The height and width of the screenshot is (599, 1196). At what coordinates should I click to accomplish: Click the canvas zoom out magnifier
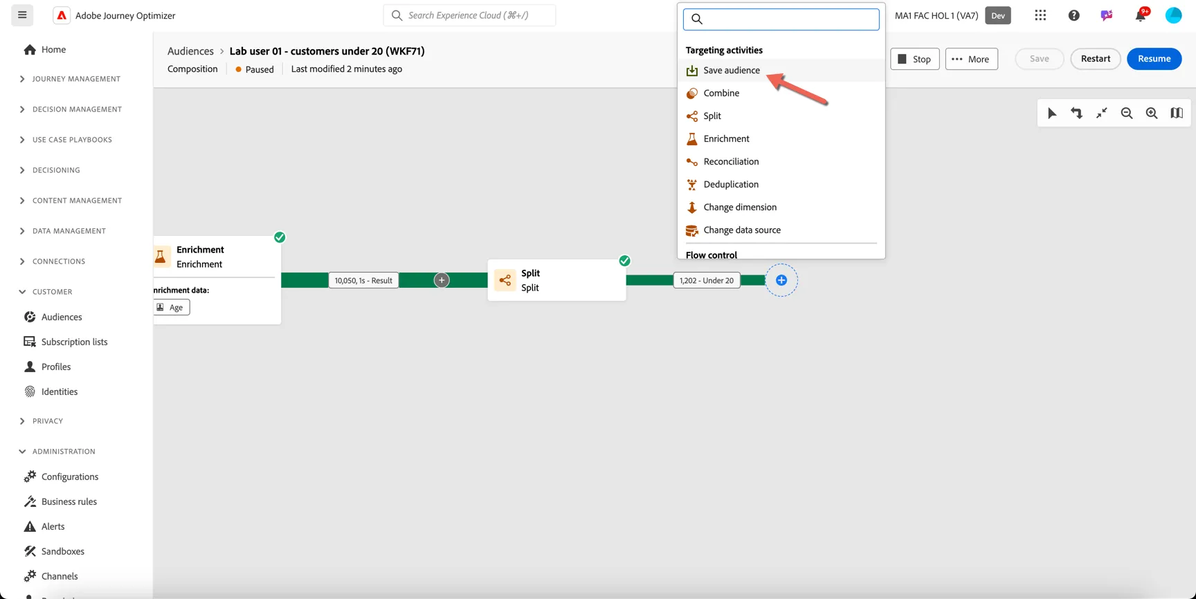coord(1127,113)
